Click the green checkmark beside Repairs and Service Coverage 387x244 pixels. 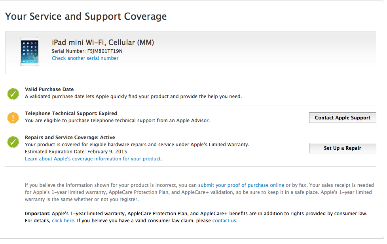pyautogui.click(x=13, y=142)
